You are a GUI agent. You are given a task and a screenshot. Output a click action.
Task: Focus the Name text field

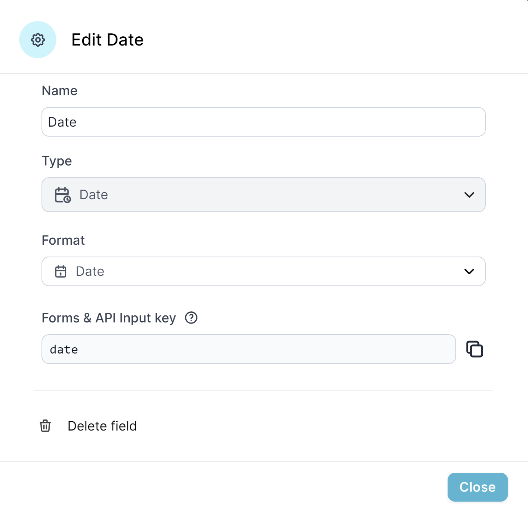pyautogui.click(x=263, y=122)
